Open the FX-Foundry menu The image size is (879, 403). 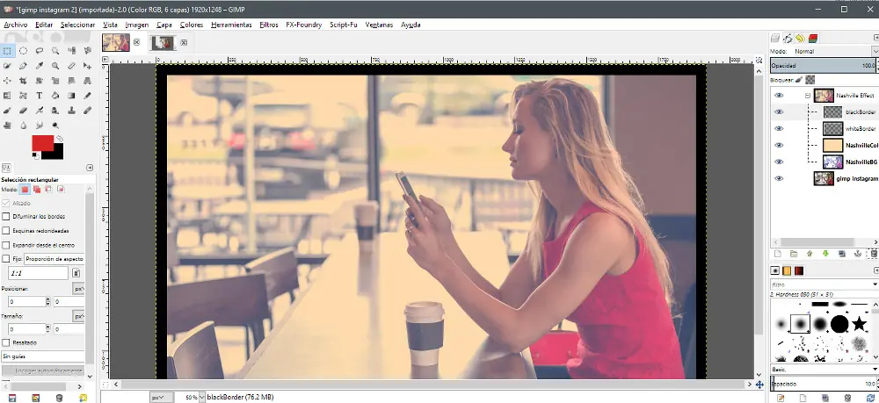coord(304,25)
